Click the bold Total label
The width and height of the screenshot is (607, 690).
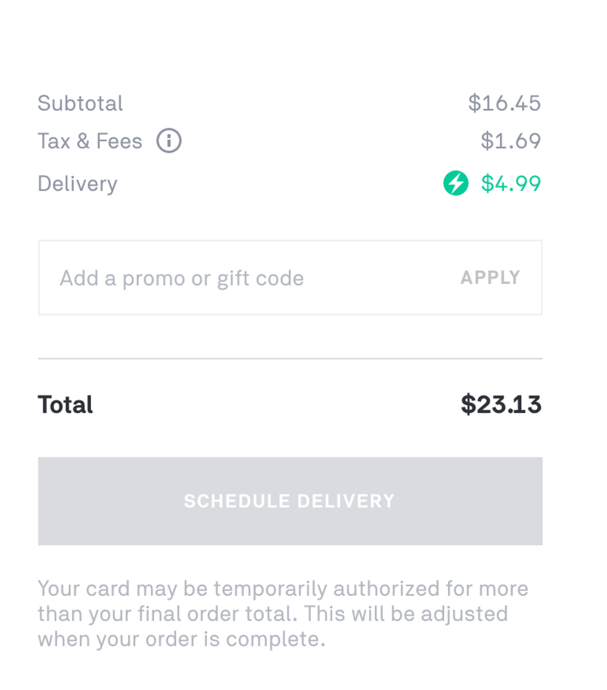65,405
